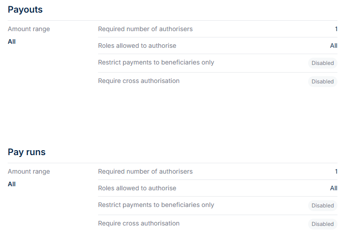The image size is (351, 239).
Task: Click Pay runs required number of authorisers value
Action: pos(336,171)
